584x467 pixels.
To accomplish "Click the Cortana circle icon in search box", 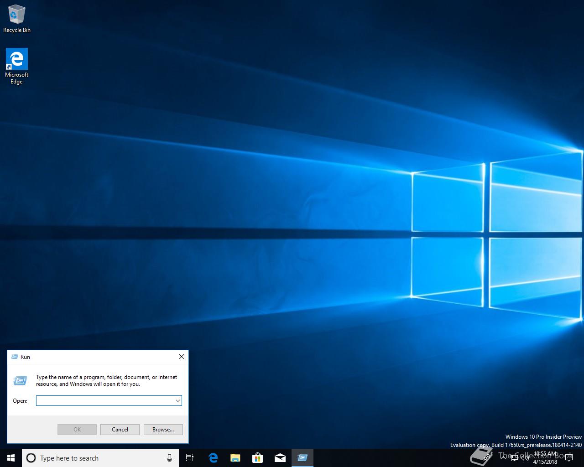I will (x=31, y=458).
